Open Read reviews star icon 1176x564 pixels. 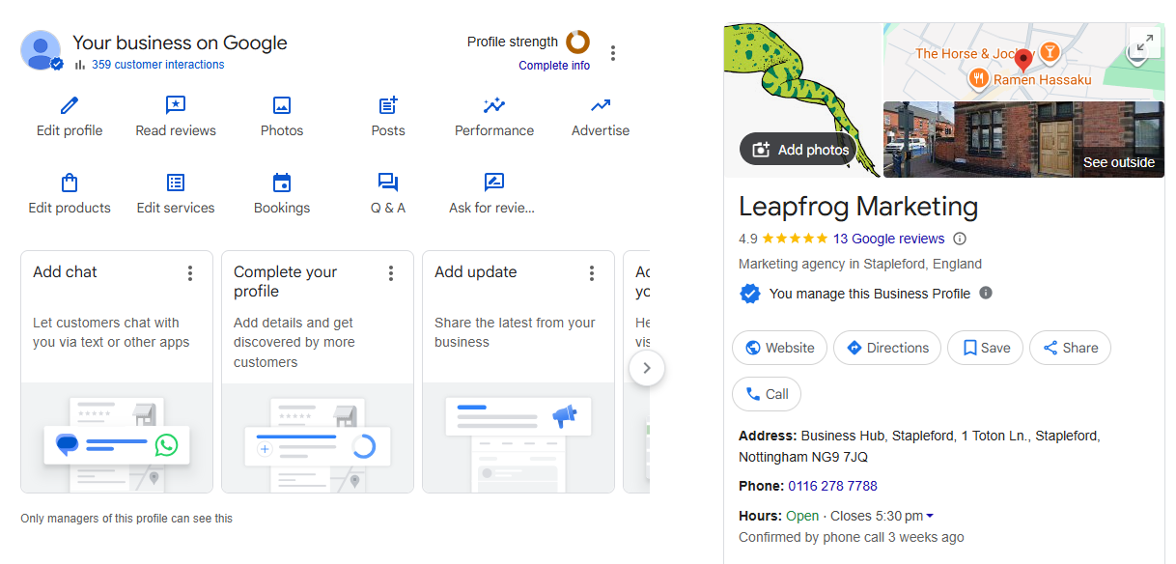tap(176, 105)
